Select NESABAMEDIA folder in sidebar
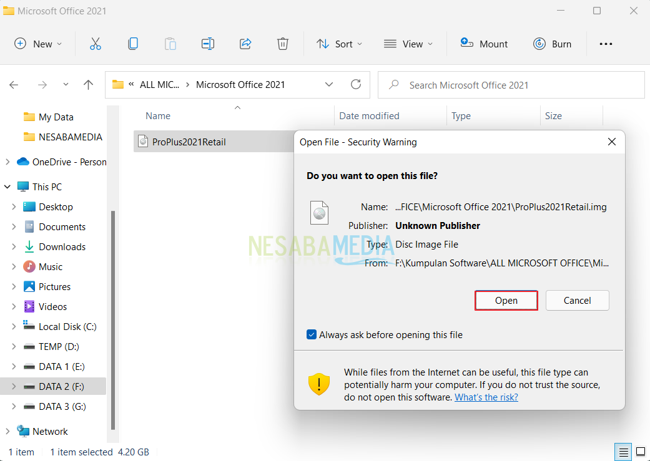Image resolution: width=650 pixels, height=461 pixels. (62, 137)
